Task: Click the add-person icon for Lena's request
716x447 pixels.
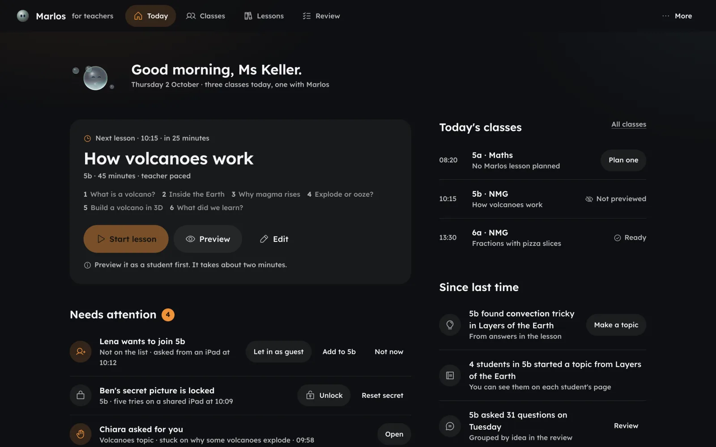Action: click(x=81, y=352)
